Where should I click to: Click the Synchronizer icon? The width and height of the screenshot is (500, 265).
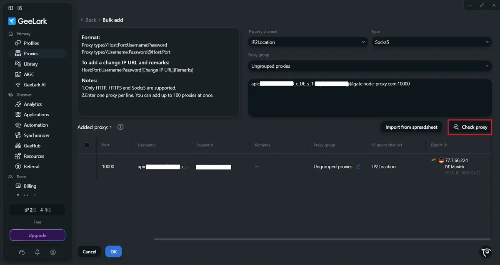click(18, 135)
